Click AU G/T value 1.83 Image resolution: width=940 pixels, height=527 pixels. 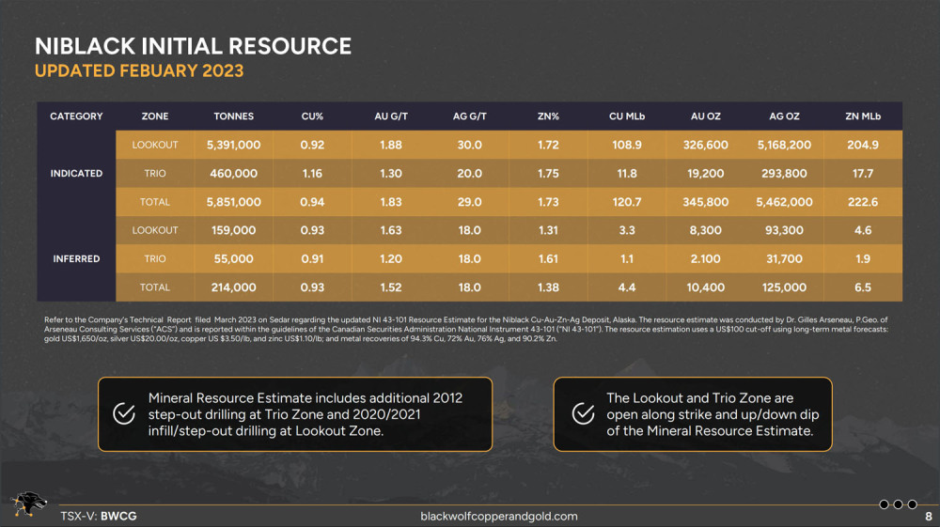(x=391, y=202)
